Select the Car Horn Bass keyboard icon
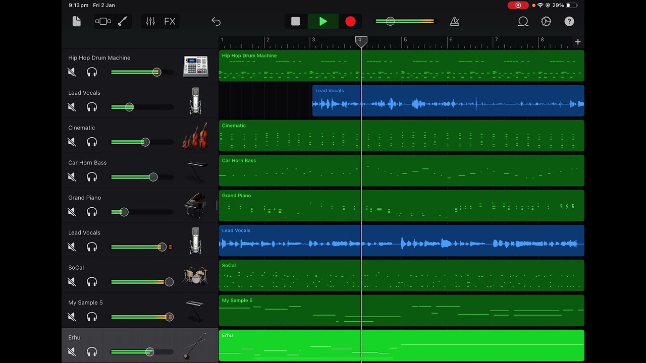 click(x=196, y=171)
